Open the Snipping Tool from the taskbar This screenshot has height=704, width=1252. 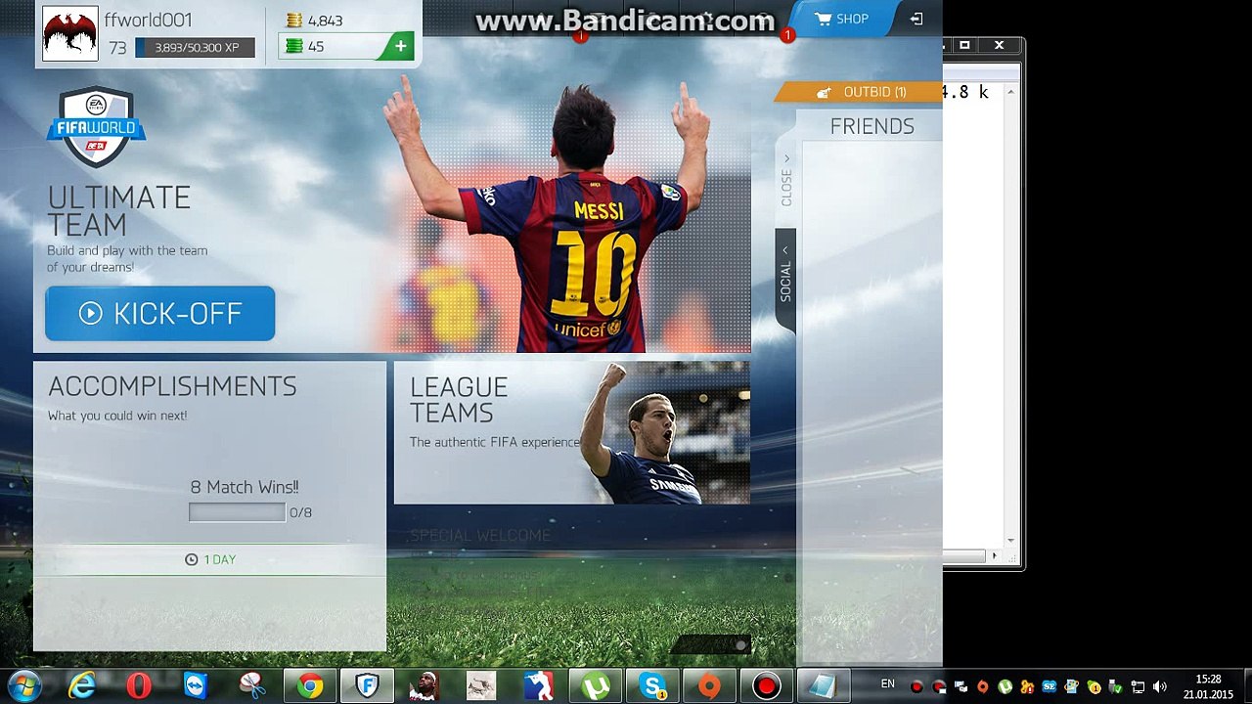coord(252,686)
